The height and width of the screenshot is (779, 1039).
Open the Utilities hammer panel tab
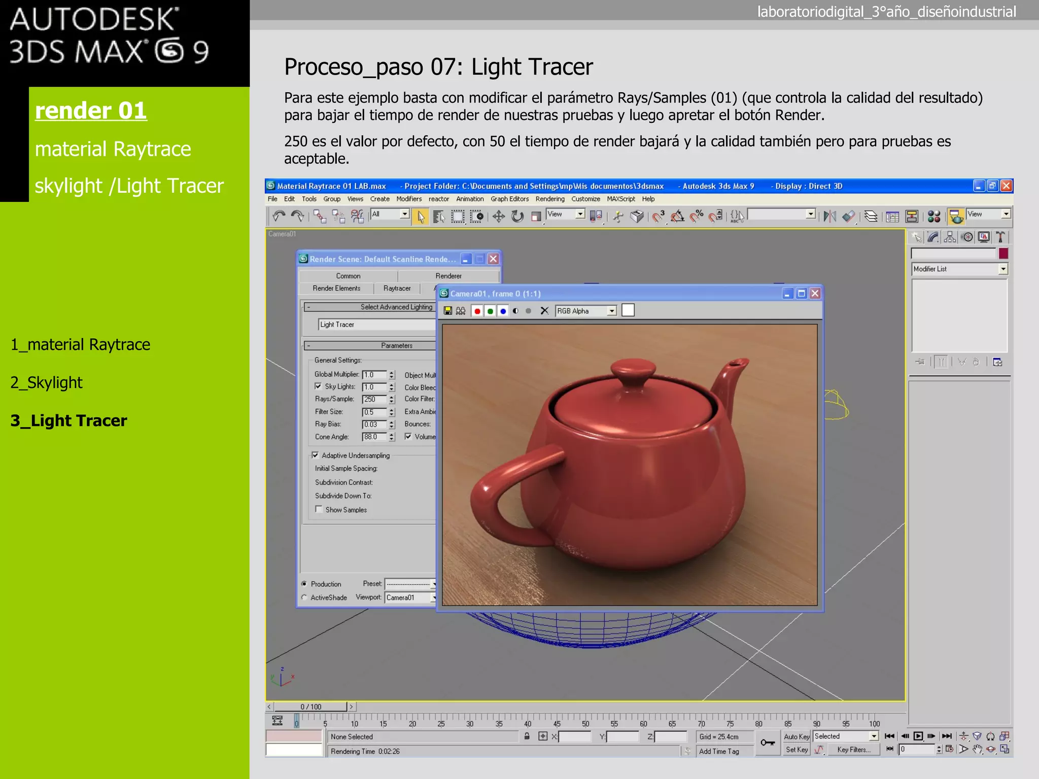point(1000,237)
